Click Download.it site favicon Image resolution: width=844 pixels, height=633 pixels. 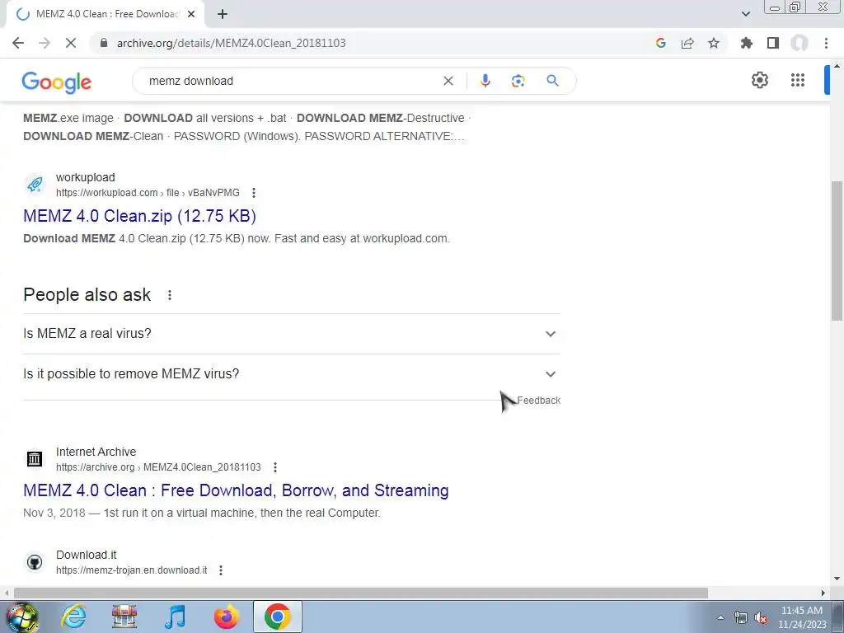coord(35,562)
